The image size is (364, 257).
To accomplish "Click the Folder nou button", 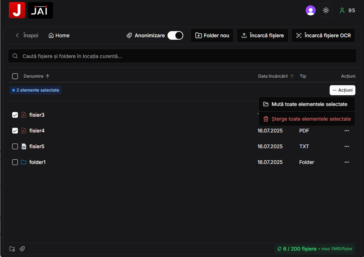I will (x=212, y=35).
